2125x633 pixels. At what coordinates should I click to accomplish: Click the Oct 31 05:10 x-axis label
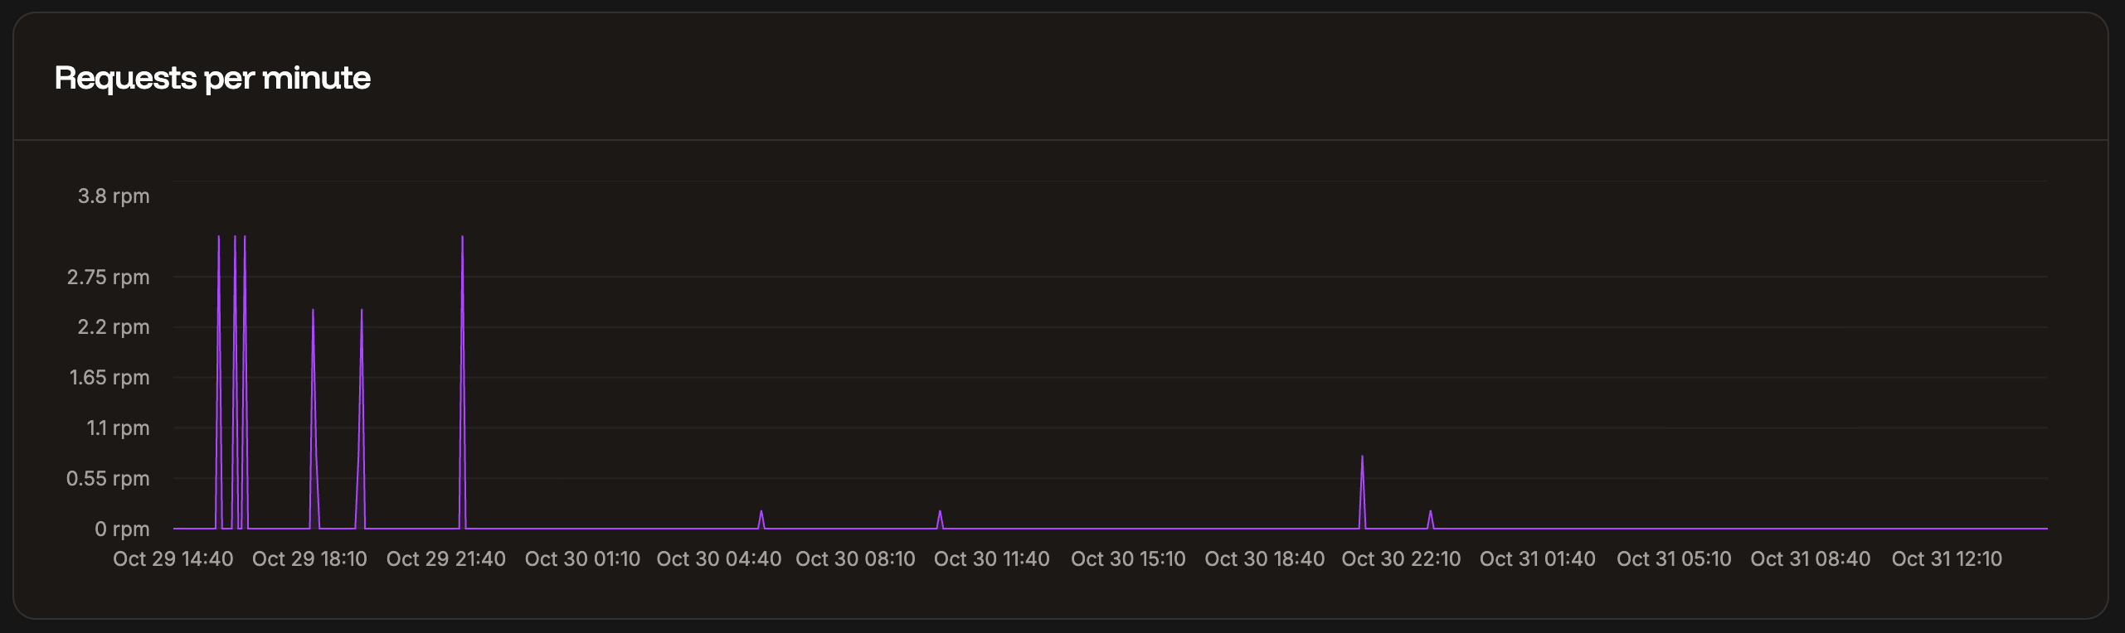1674,559
